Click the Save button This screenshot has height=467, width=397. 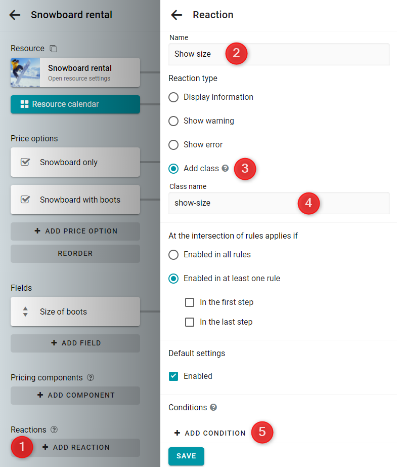(x=186, y=456)
